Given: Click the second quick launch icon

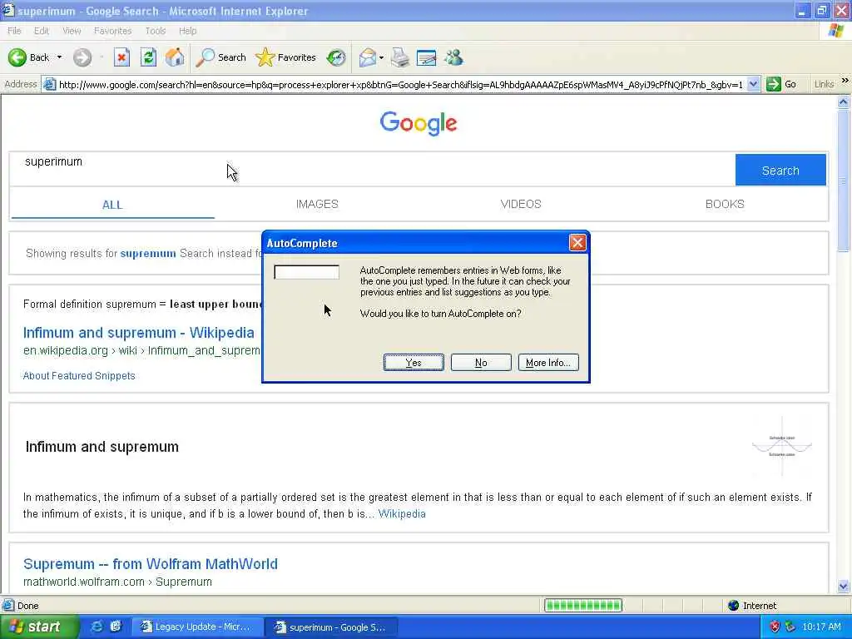Looking at the screenshot, I should point(116,627).
